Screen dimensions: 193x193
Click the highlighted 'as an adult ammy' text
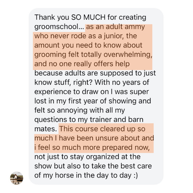115,27
